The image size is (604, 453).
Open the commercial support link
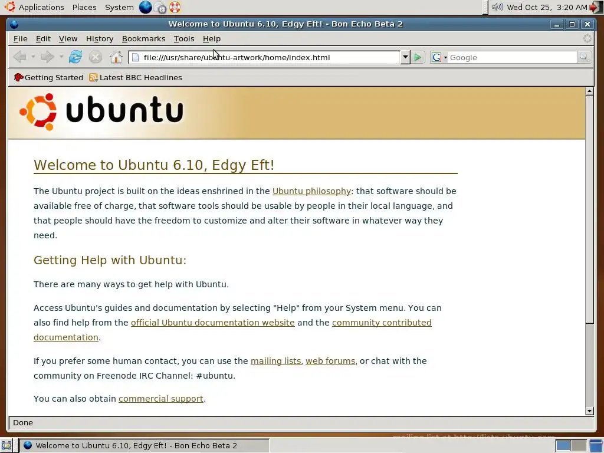pyautogui.click(x=160, y=399)
